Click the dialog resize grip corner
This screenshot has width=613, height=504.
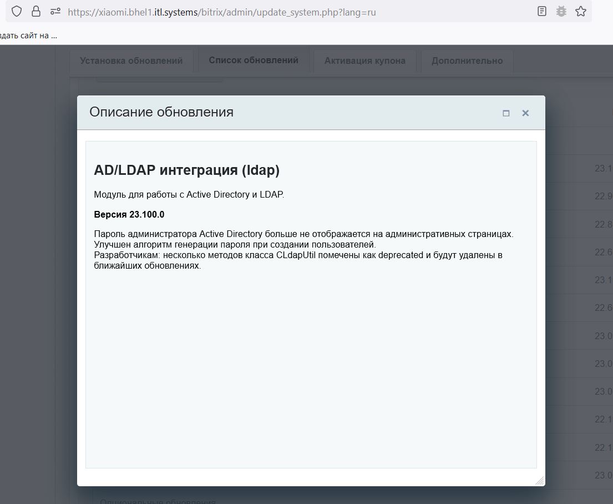(540, 481)
